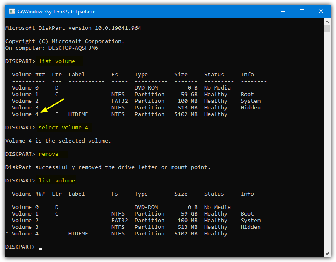Image resolution: width=336 pixels, height=262 pixels.
Task: Click the title text C:\Windows\System32\diskpart.exe
Action: pyautogui.click(x=56, y=12)
